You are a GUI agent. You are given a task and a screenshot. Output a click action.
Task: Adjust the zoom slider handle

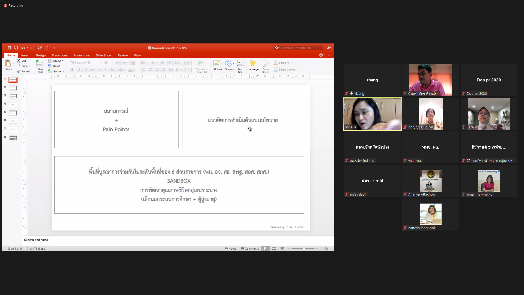point(304,249)
